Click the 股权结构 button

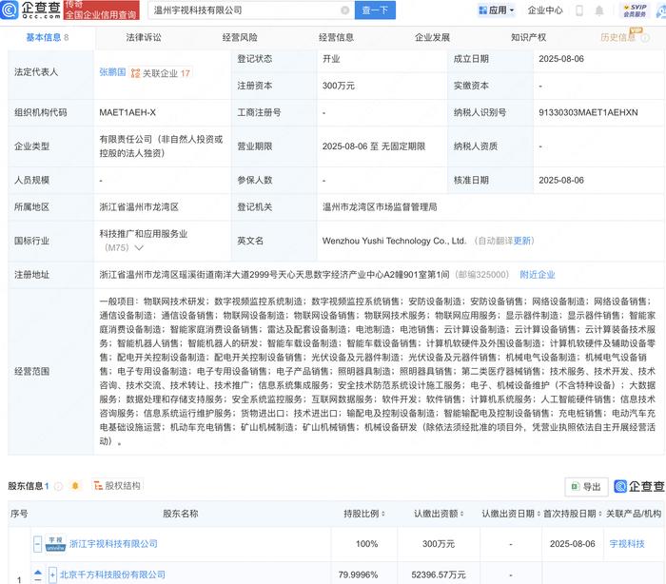[118, 485]
